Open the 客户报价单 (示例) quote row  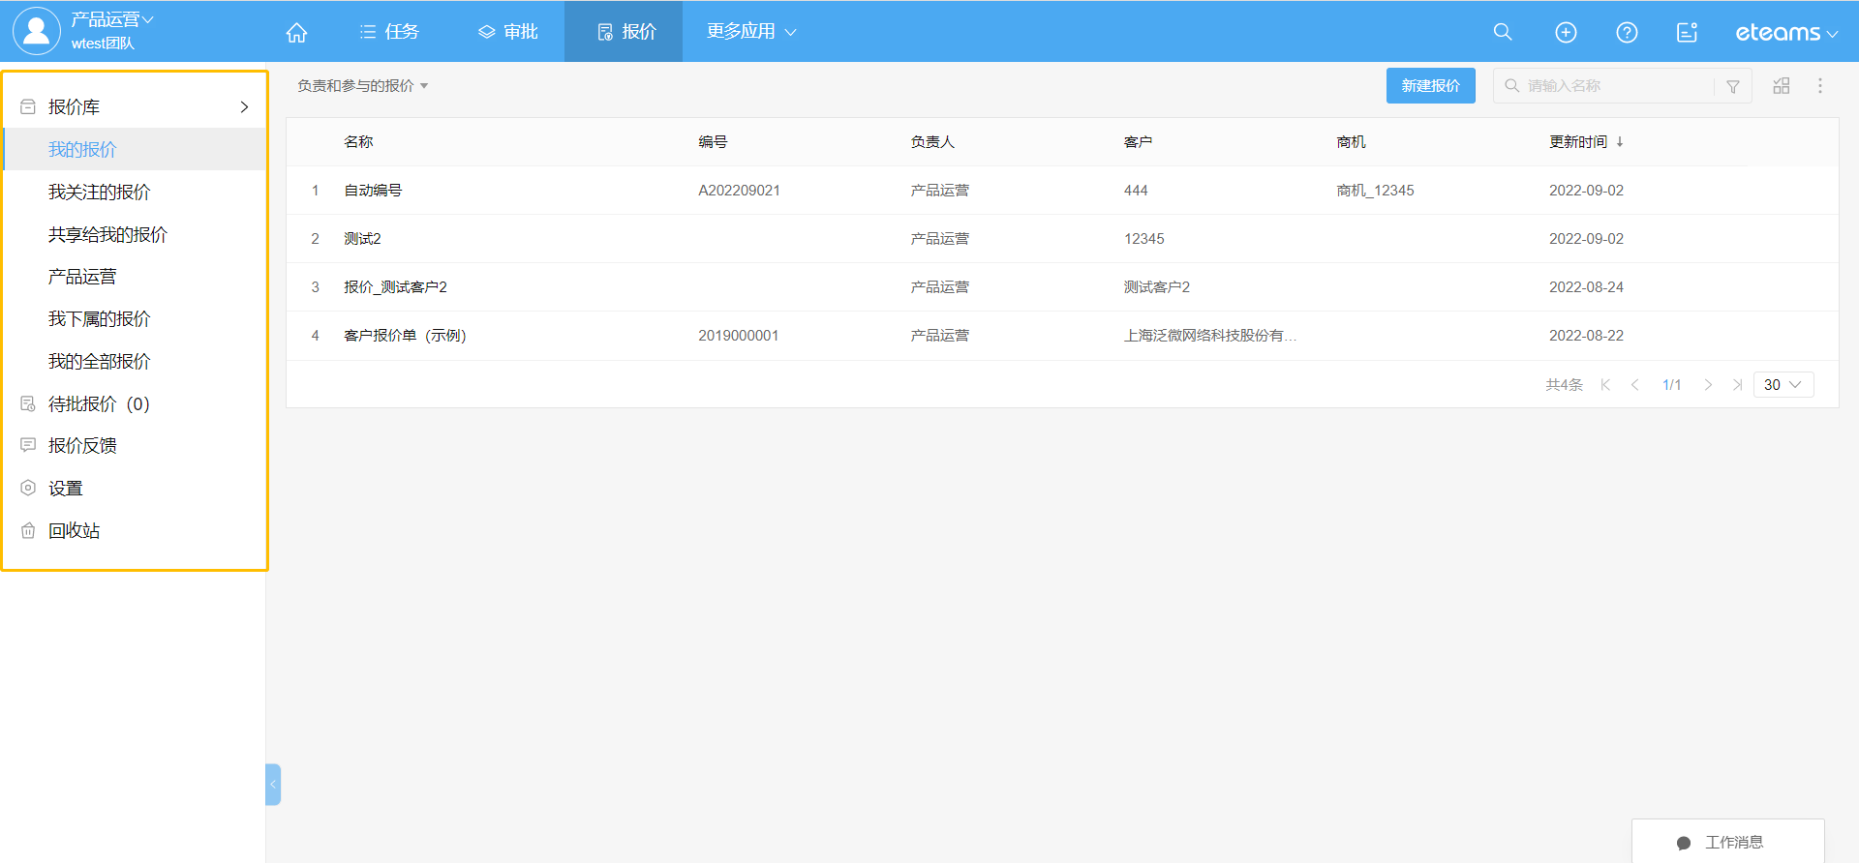(405, 336)
